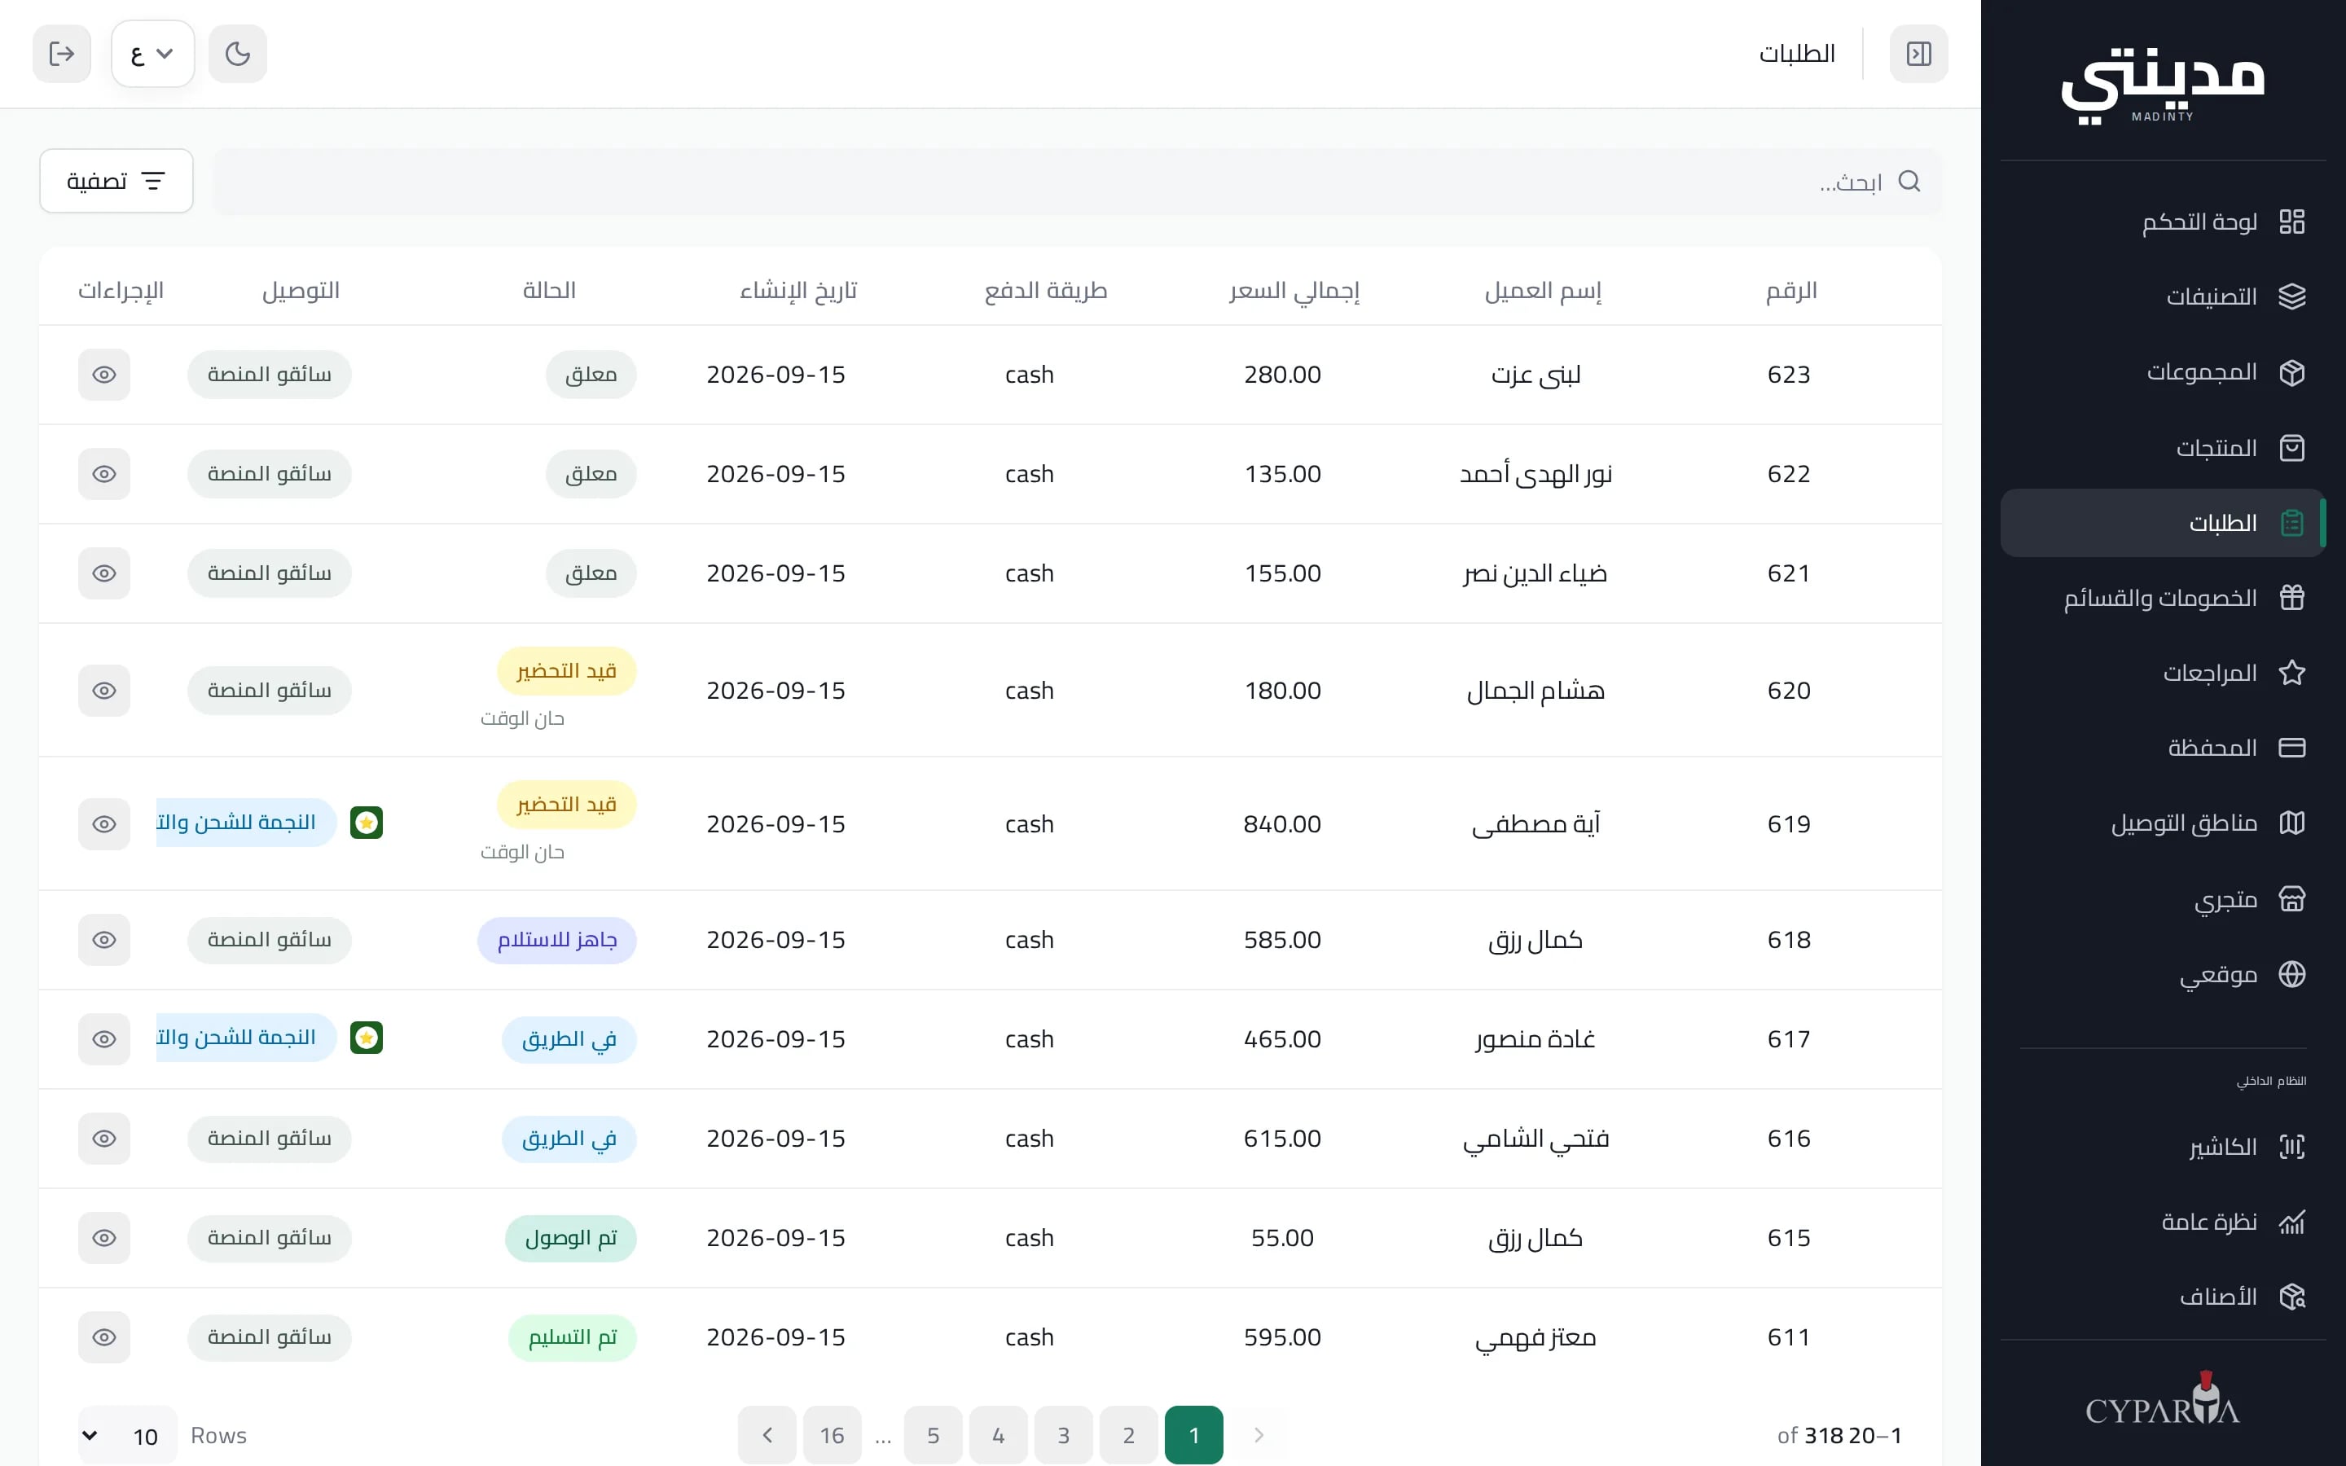Collapse the sidebar with the panel icon
The height and width of the screenshot is (1466, 2346).
tap(1918, 53)
